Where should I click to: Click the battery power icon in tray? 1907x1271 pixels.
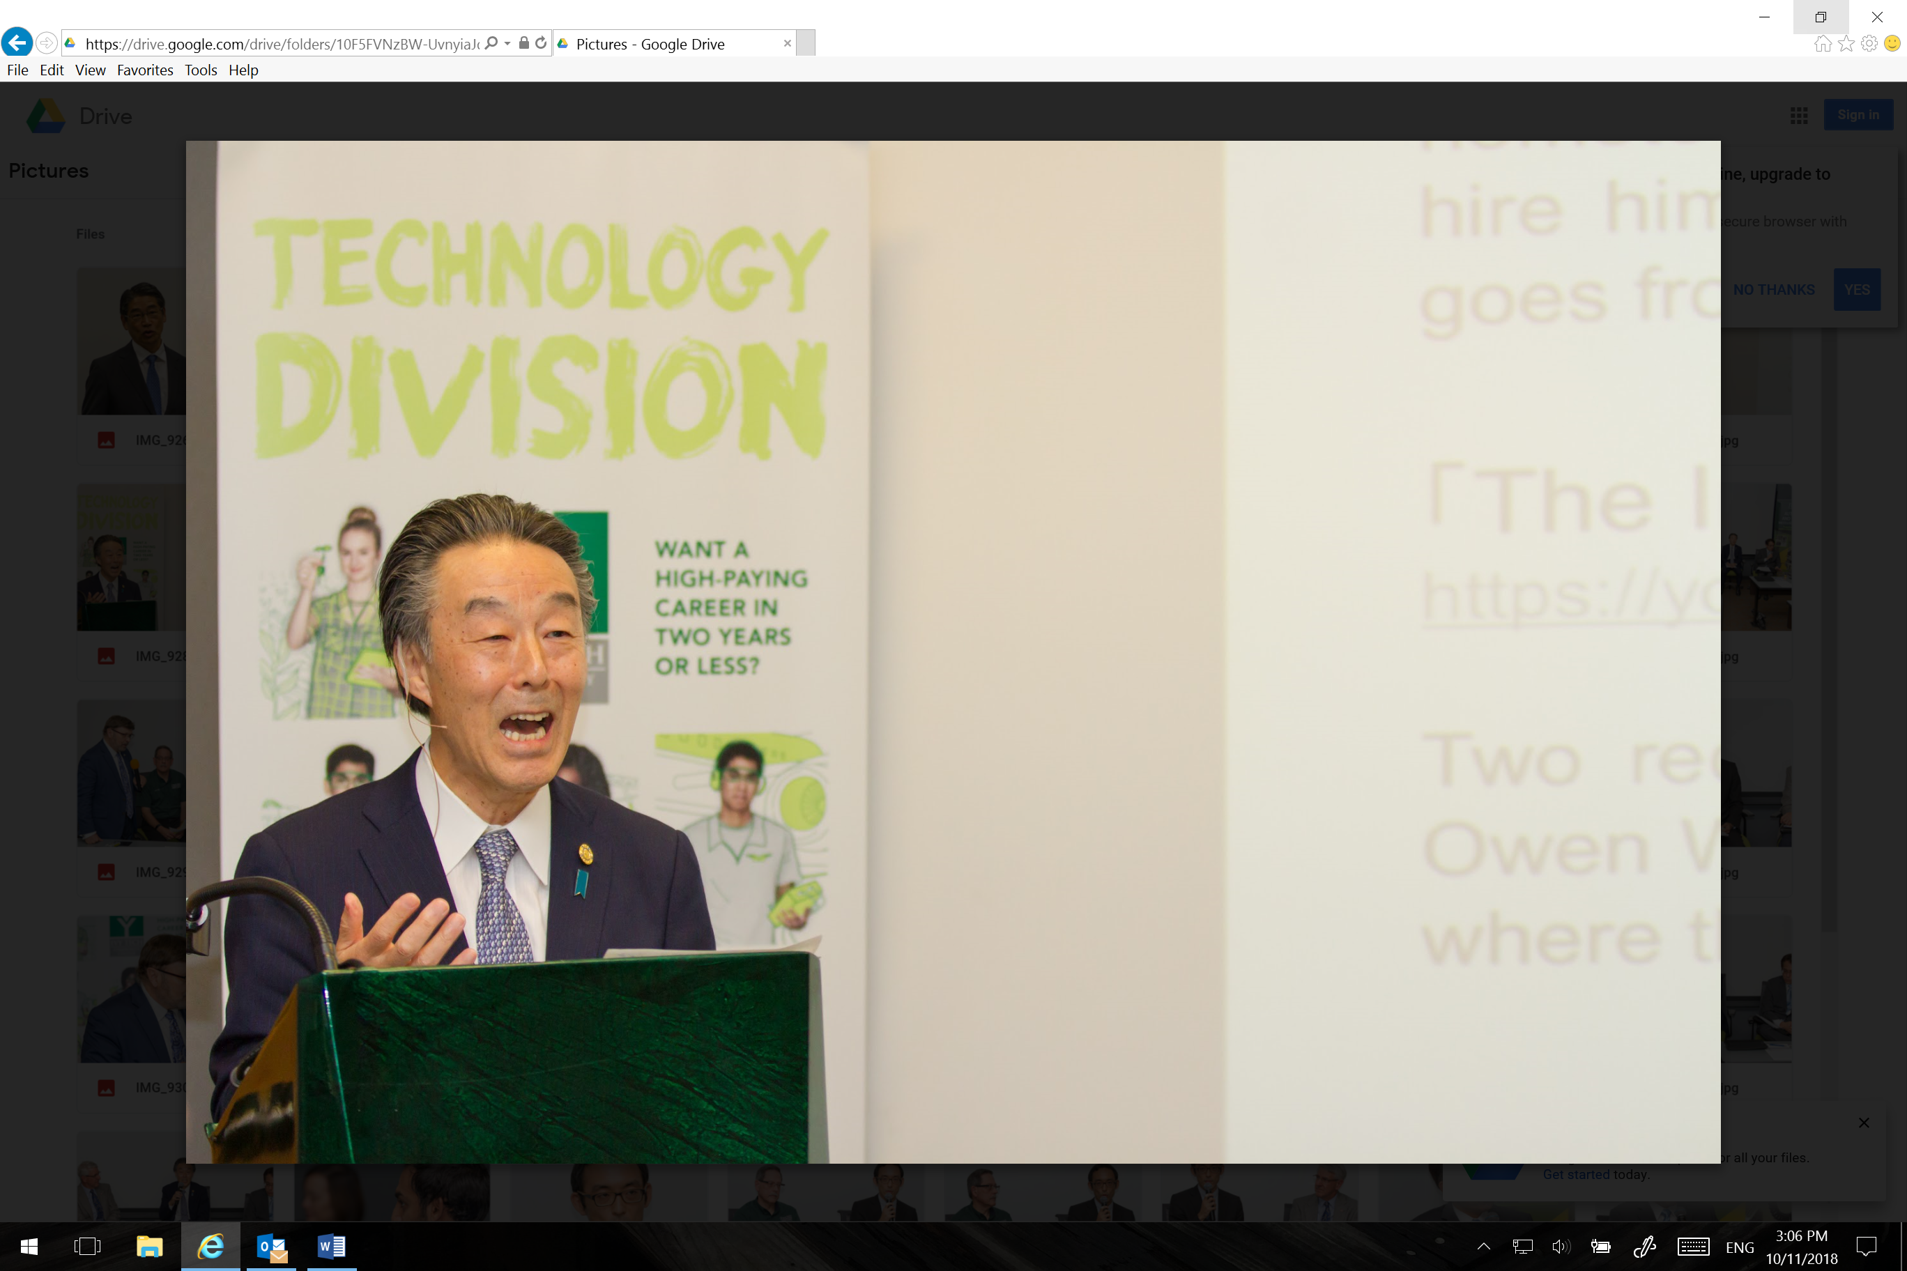point(1600,1247)
